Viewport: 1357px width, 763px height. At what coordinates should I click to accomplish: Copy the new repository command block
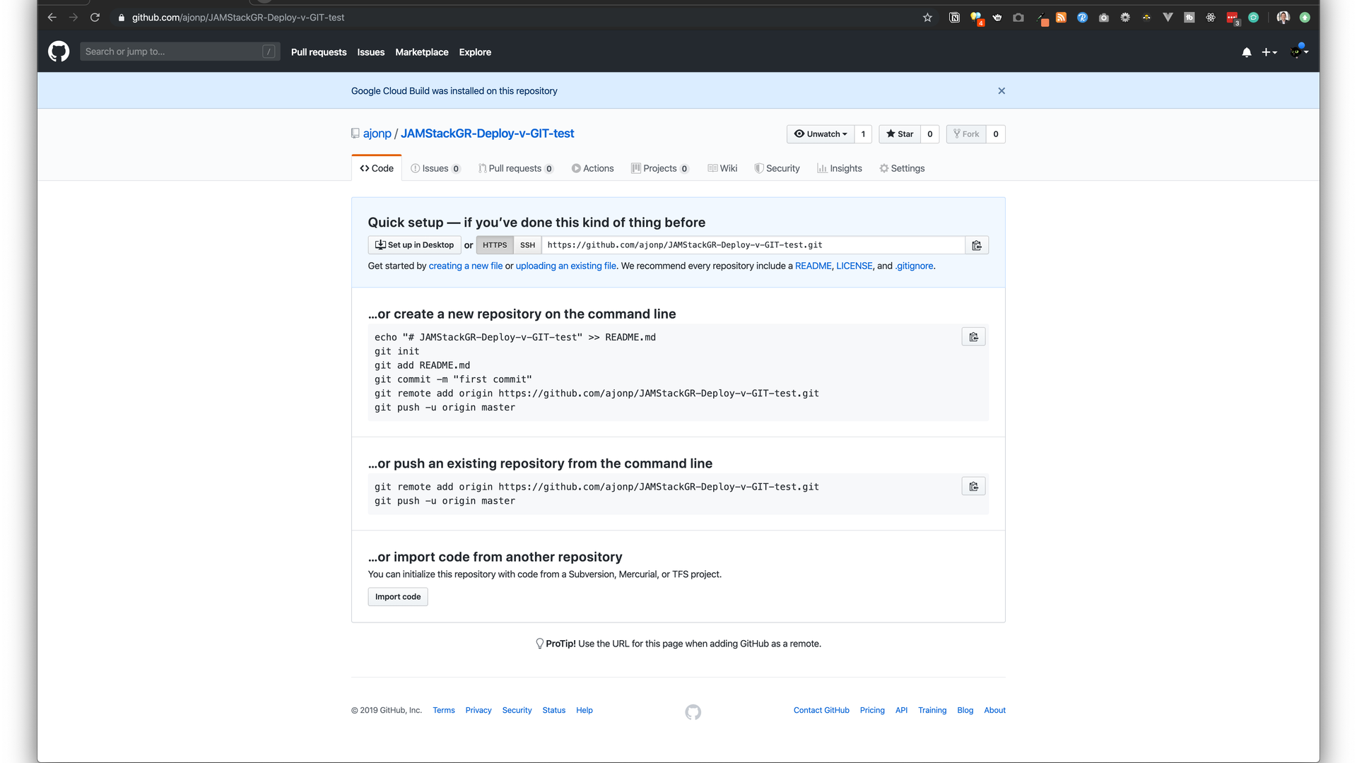coord(973,337)
